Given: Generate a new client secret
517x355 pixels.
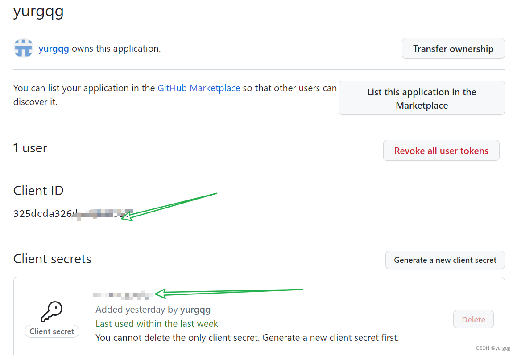Looking at the screenshot, I should [x=445, y=260].
